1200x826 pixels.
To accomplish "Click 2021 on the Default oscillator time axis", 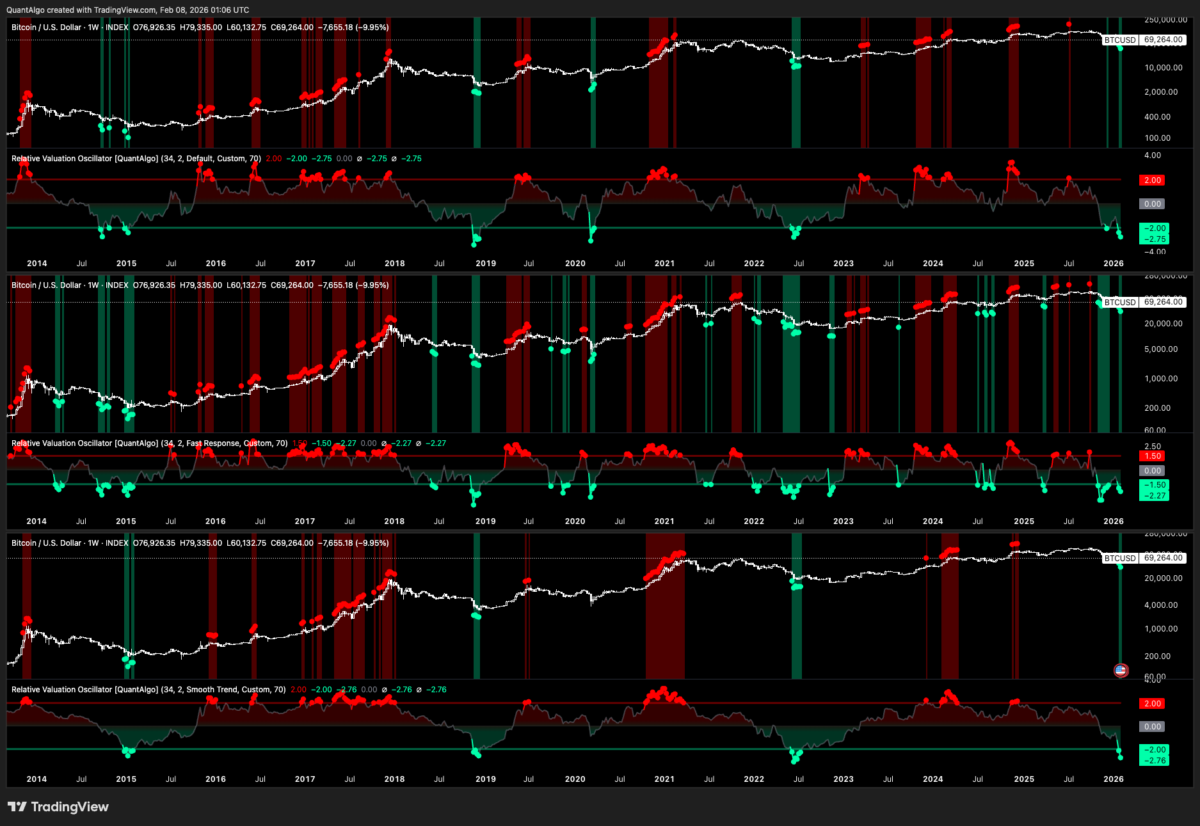I will (664, 264).
